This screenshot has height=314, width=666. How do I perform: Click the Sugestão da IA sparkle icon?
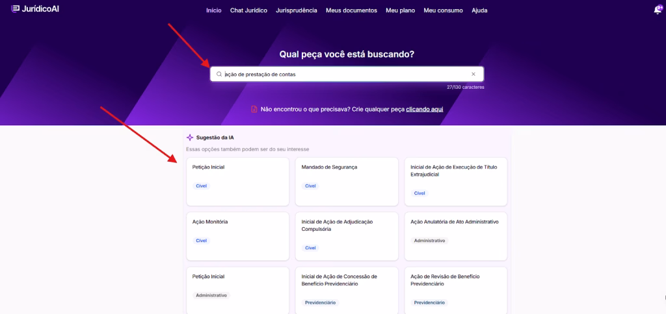point(190,138)
